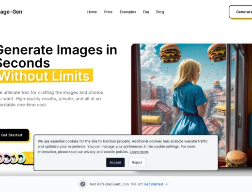Click the Image-Gen logo text
This screenshot has height=192, width=252.
tap(11, 12)
